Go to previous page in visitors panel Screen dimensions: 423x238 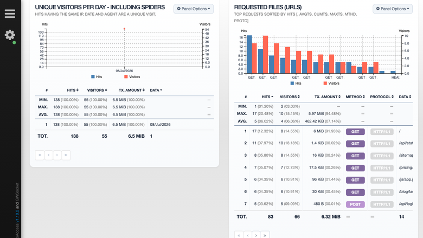click(49, 155)
